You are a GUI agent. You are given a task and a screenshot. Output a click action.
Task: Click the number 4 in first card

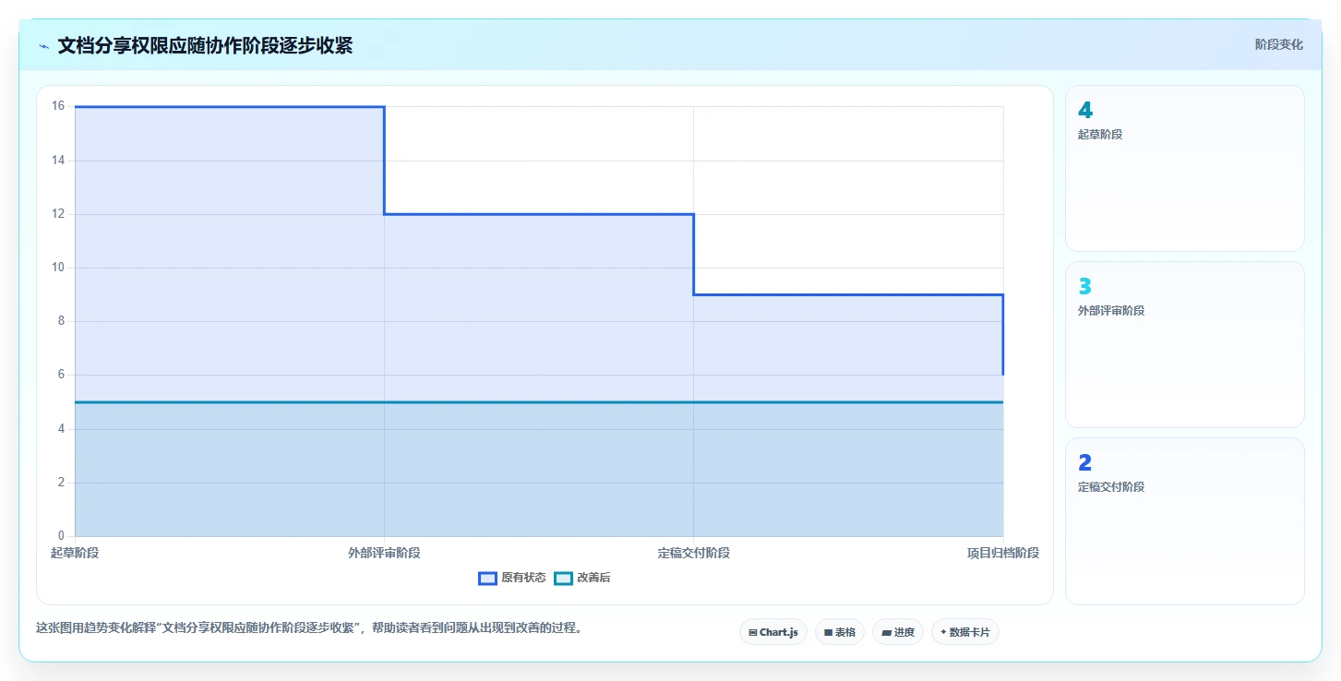point(1085,110)
